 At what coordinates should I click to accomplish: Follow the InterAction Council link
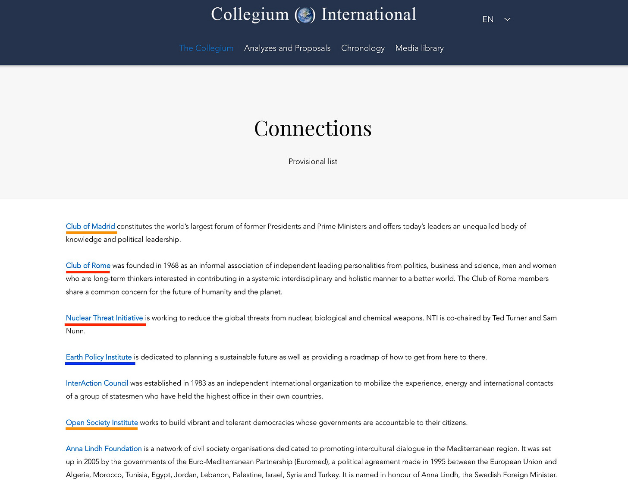(97, 383)
